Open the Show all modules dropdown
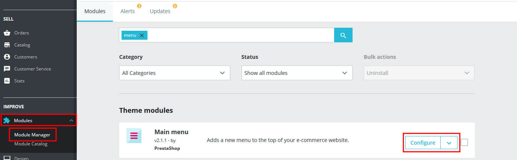This screenshot has width=517, height=160. click(x=297, y=73)
